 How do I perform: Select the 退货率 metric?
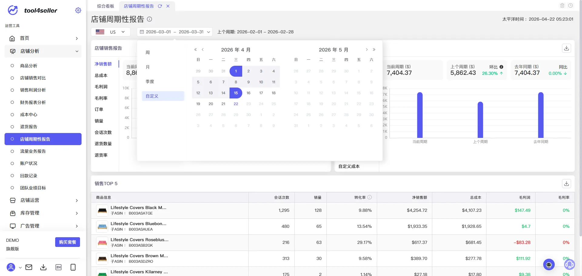click(101, 155)
